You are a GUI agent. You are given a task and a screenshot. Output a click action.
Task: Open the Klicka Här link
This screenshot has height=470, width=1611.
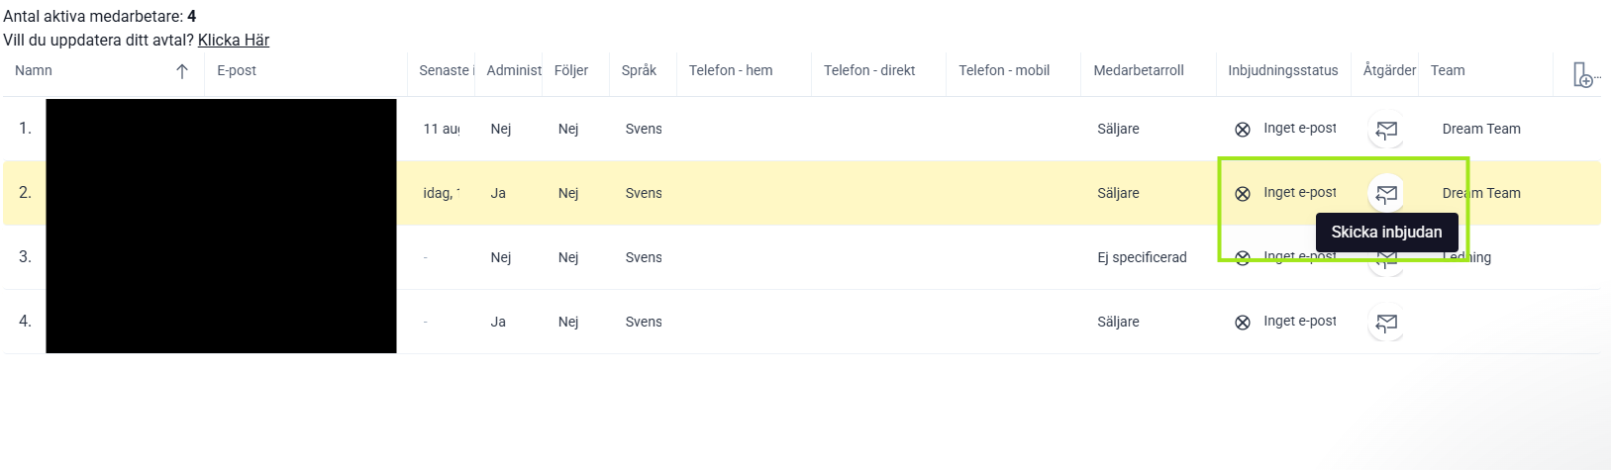[234, 41]
